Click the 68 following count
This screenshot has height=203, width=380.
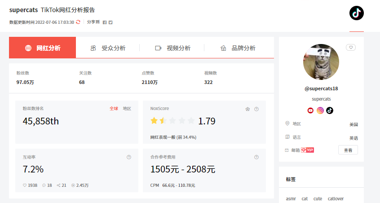[x=82, y=82]
